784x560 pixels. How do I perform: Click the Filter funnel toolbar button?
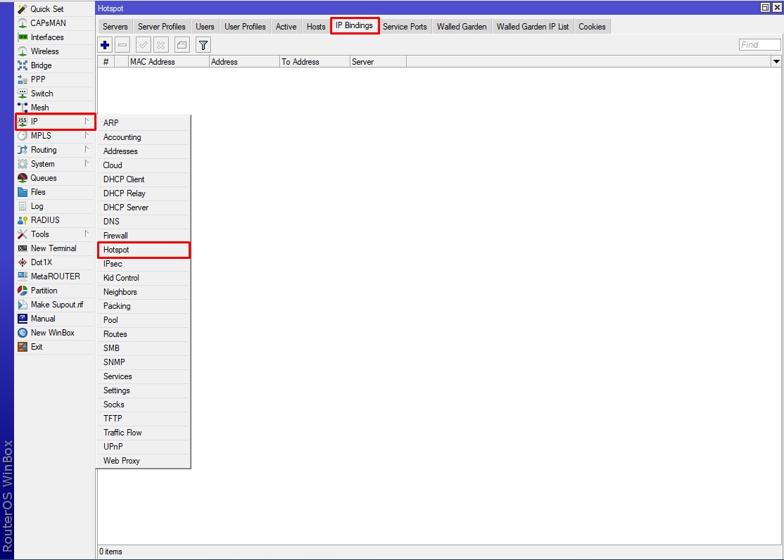click(x=203, y=45)
